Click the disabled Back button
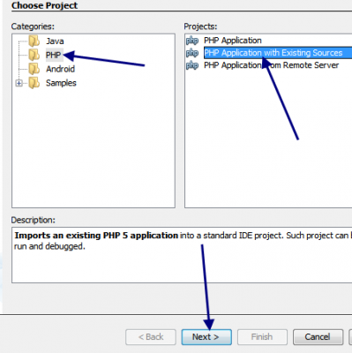Viewport: 352px width, 353px height. (x=151, y=337)
